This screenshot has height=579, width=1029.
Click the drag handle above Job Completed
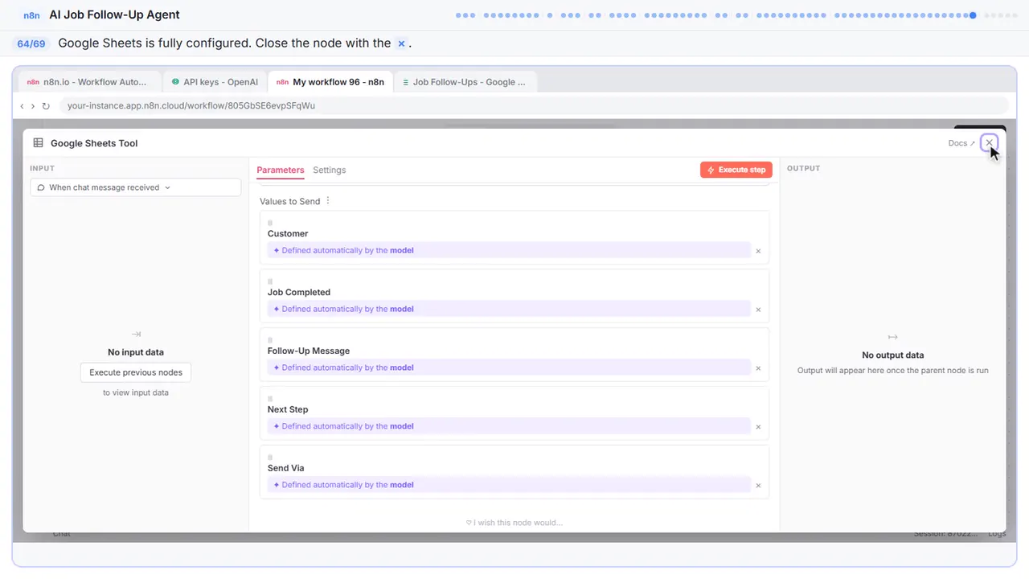(270, 281)
